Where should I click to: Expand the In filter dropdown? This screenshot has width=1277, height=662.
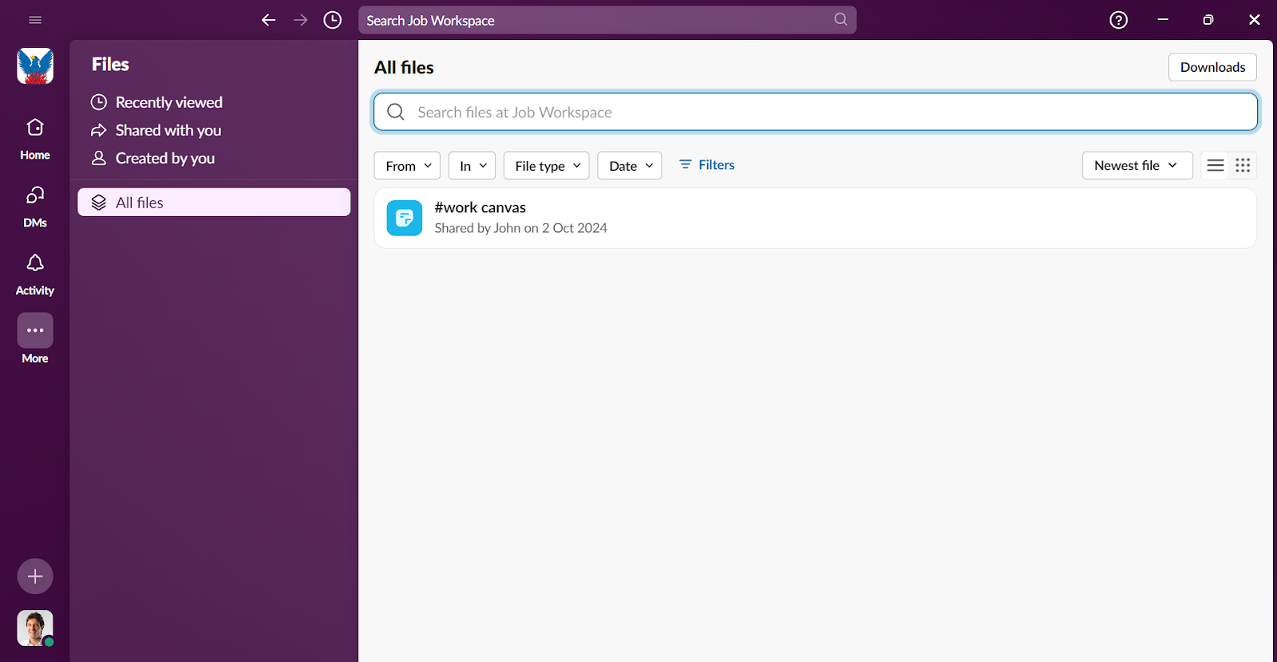(472, 166)
